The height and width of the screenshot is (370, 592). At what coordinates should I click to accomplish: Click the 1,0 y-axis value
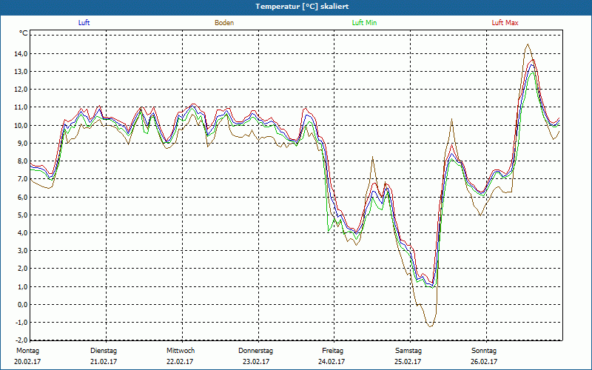pos(23,286)
